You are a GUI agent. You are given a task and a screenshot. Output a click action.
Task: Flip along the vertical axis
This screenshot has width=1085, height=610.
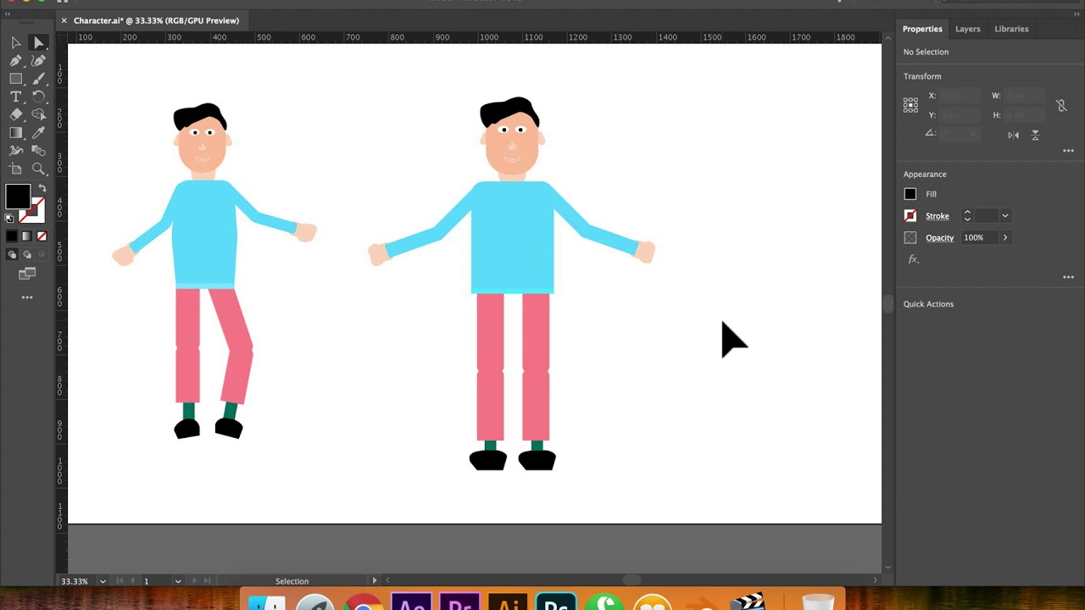coord(1035,135)
